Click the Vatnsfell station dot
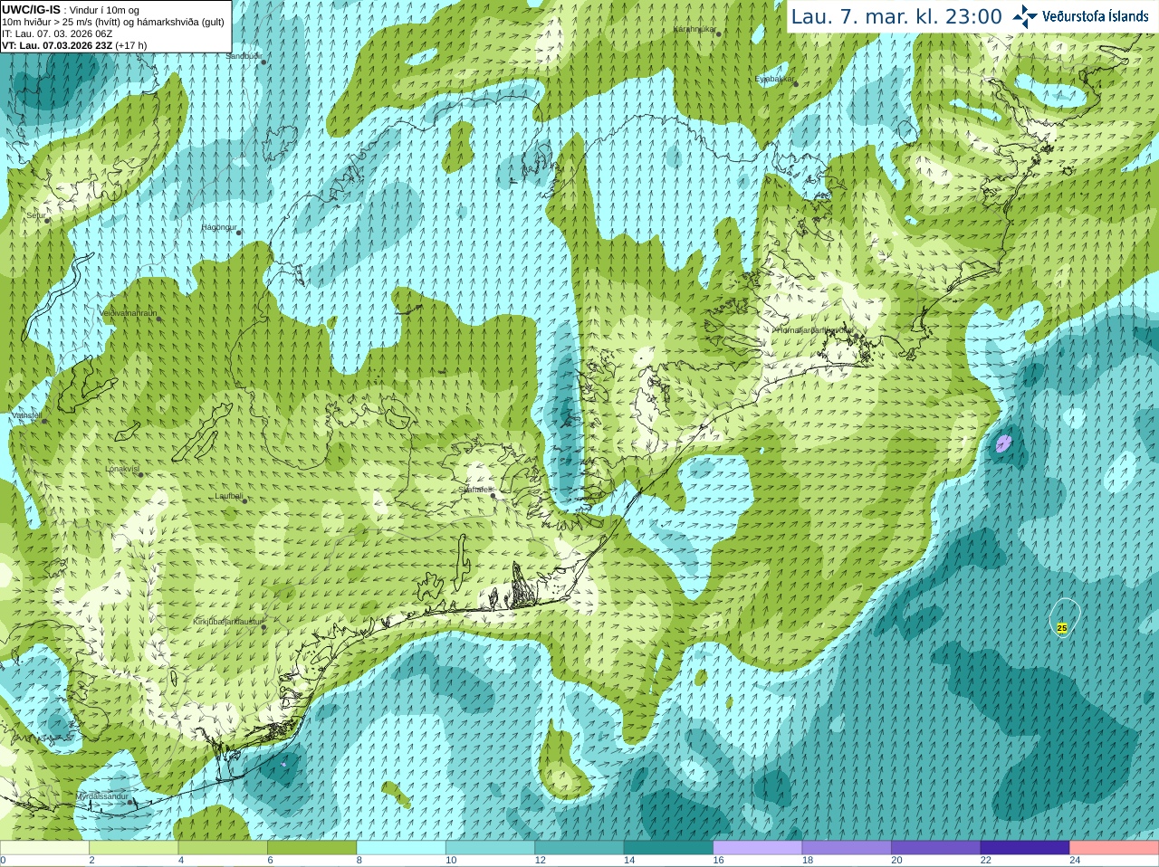This screenshot has width=1159, height=867. (44, 421)
